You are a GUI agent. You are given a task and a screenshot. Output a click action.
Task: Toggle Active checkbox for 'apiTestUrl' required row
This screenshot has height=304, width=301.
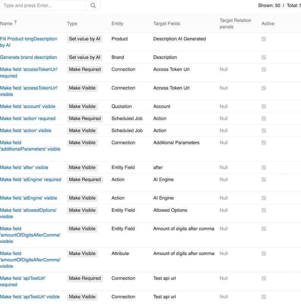pyautogui.click(x=264, y=279)
